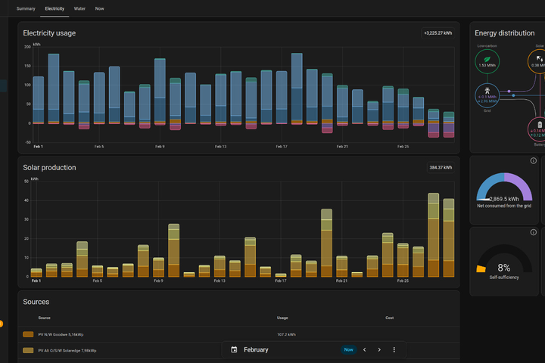Click the Low-carbon leaf circle
Screen dimensions: 545x363
(487, 61)
